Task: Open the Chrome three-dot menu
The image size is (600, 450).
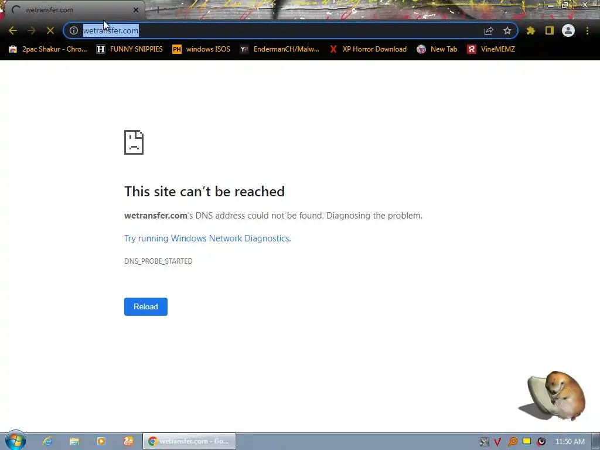Action: (x=587, y=30)
